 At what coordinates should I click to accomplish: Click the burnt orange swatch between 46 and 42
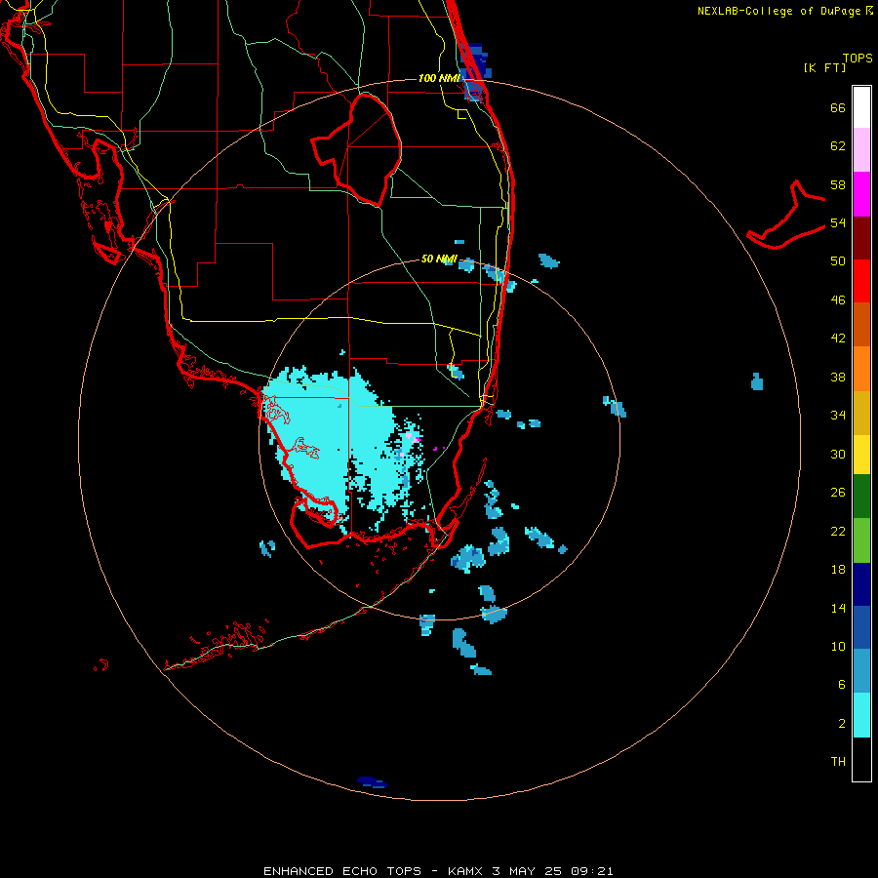click(861, 324)
